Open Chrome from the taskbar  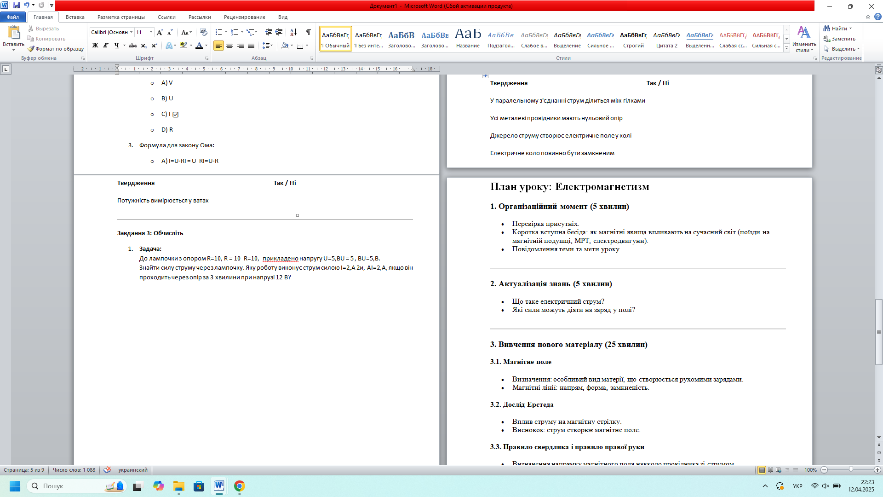(239, 486)
